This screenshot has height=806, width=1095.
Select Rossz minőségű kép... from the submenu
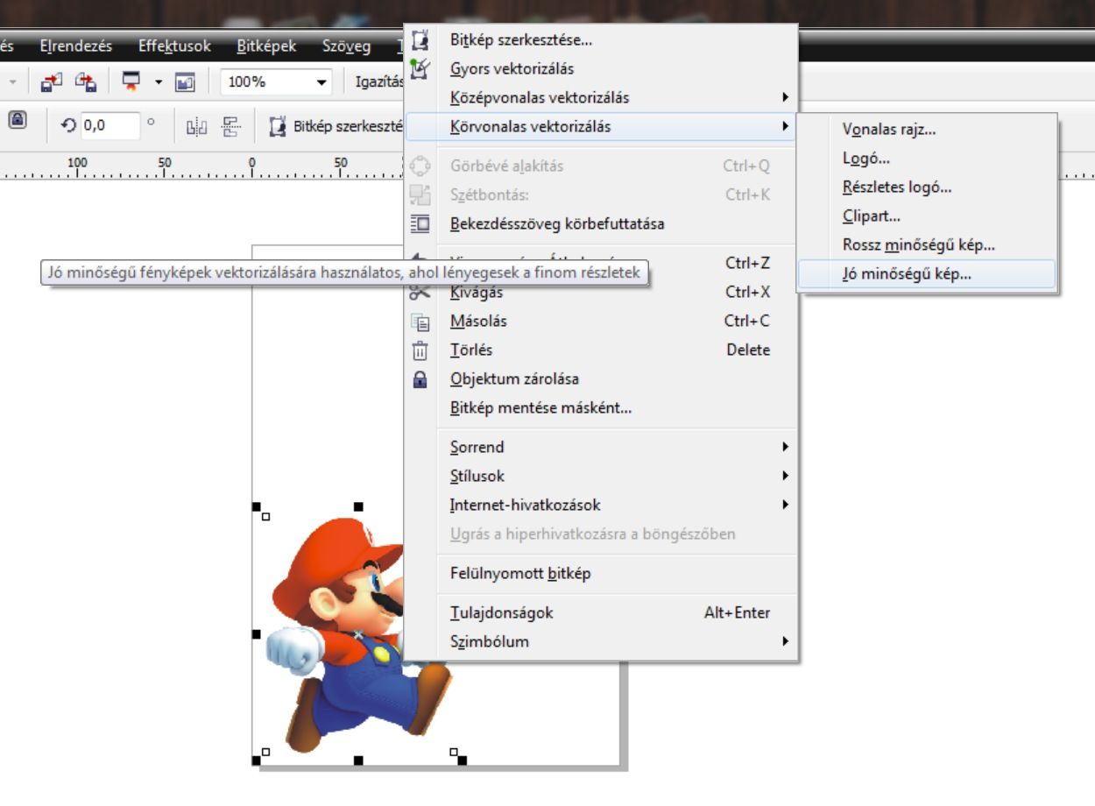pos(927,245)
